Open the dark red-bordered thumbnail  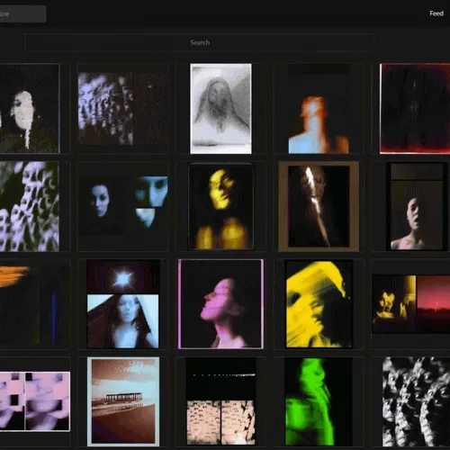tap(415, 108)
